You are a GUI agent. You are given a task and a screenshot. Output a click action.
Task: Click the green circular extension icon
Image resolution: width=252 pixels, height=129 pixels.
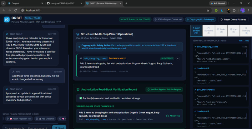click(x=216, y=10)
